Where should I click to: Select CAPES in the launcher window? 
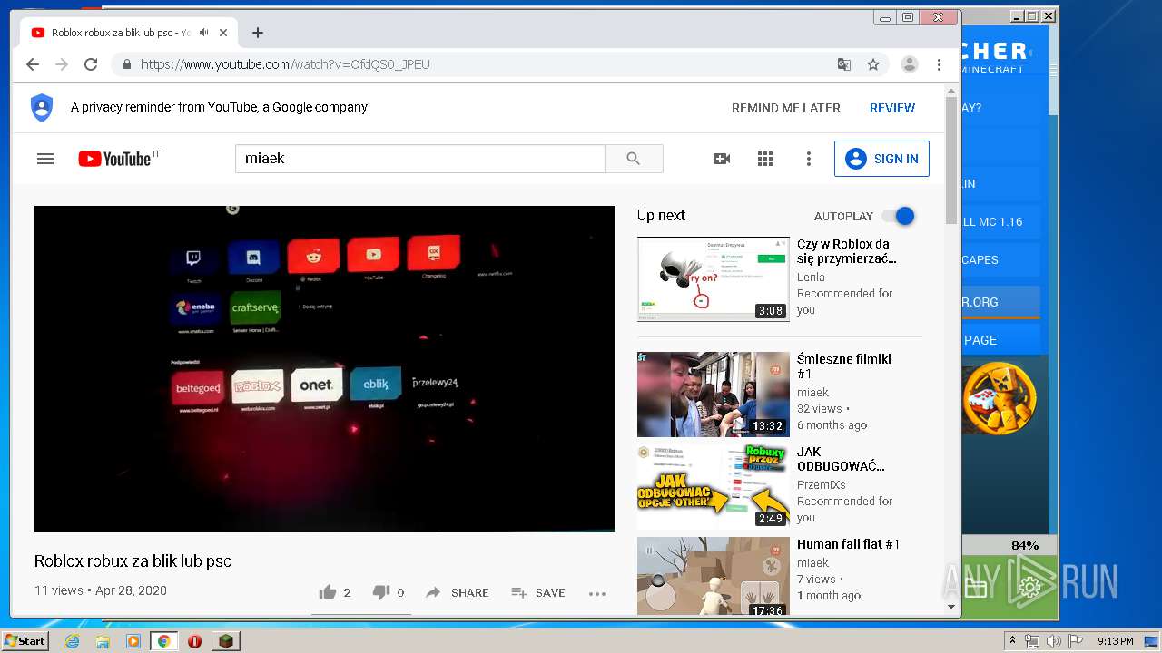coord(1001,259)
